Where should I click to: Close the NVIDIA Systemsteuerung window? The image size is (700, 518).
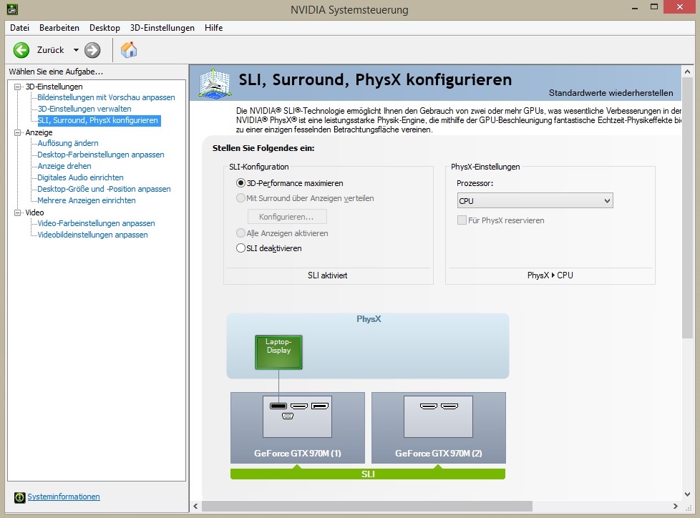pyautogui.click(x=680, y=7)
